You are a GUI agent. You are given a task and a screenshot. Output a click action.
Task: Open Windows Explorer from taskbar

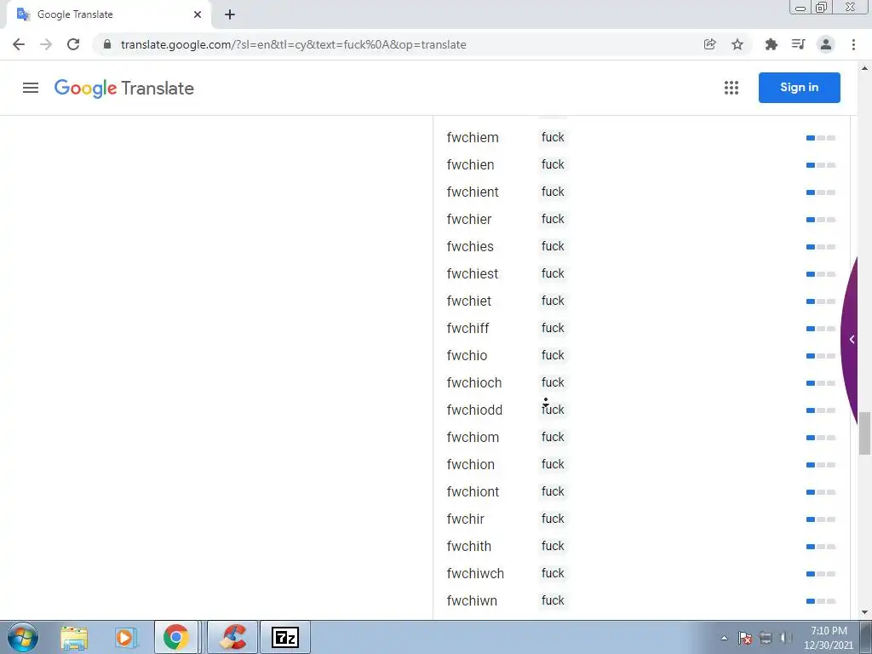74,638
